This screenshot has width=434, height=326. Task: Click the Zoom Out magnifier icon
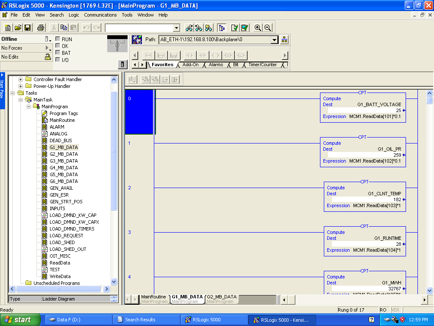267,28
